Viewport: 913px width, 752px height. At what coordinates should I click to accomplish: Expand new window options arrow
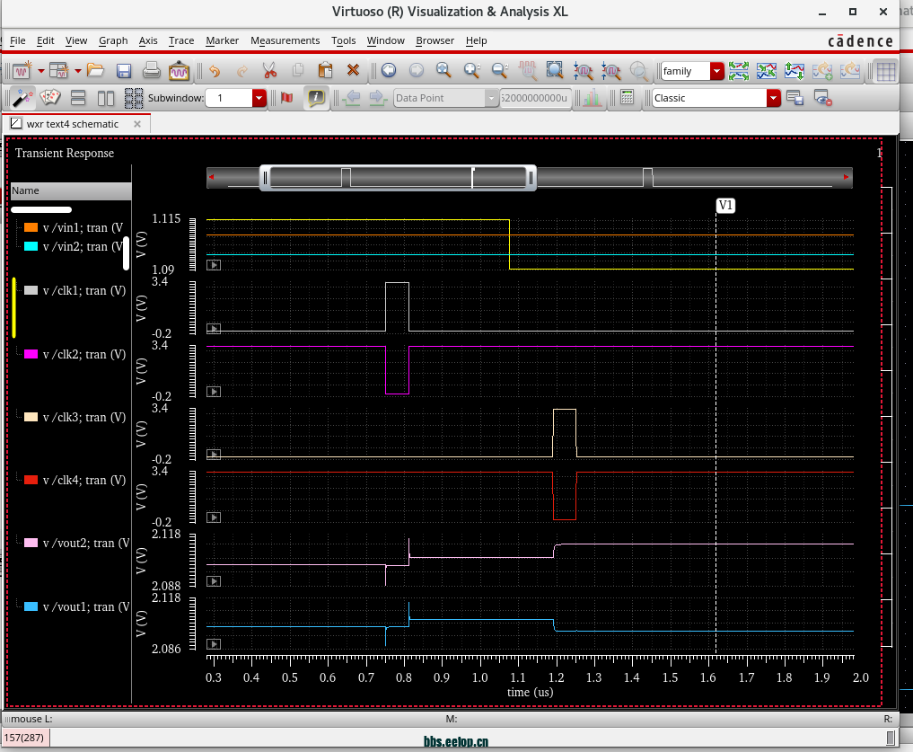(x=40, y=71)
